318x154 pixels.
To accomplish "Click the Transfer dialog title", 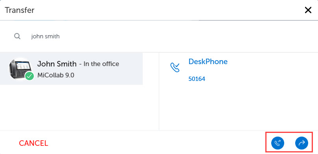I will (x=20, y=10).
